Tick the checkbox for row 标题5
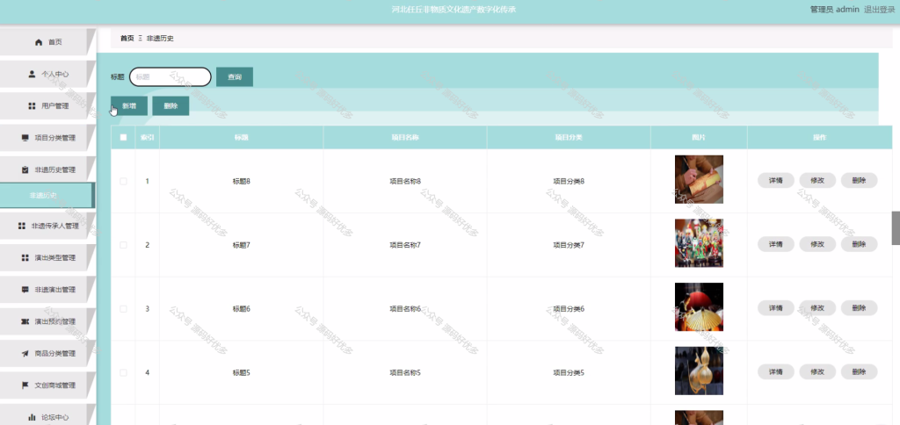This screenshot has height=425, width=900. [x=123, y=372]
